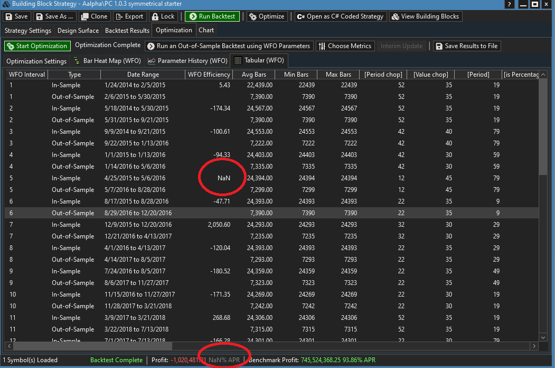The width and height of the screenshot is (555, 368).
Task: Click the Save toolbar button
Action: (x=16, y=16)
